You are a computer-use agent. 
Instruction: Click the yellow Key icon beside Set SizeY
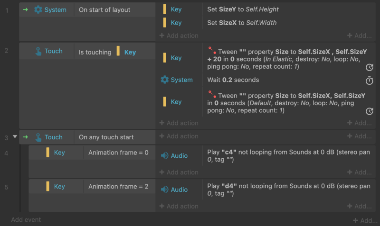165,9
